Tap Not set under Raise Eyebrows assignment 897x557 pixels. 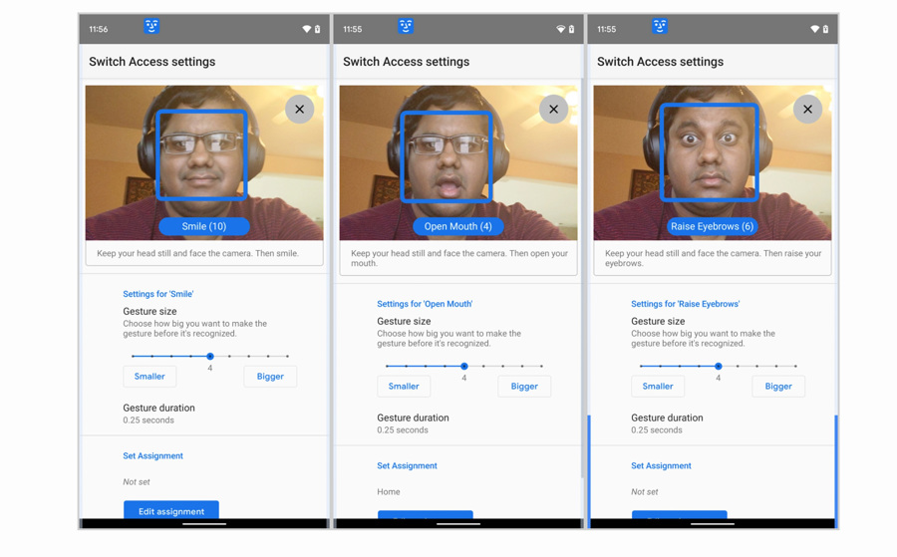tap(645, 492)
